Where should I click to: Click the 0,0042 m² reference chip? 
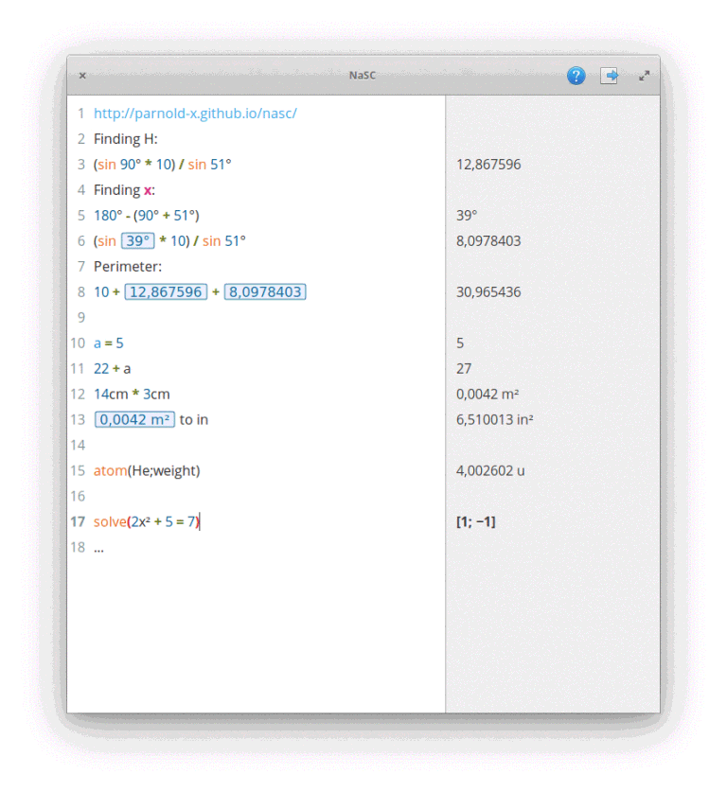pyautogui.click(x=134, y=420)
